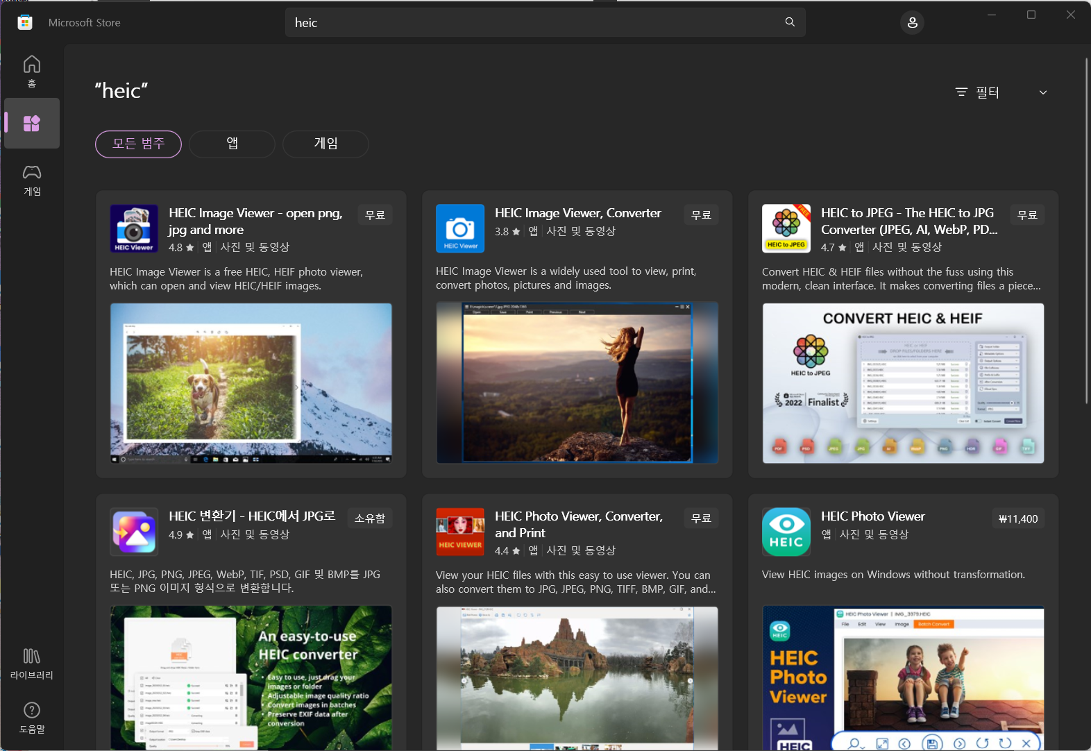This screenshot has width=1091, height=751.
Task: Click the CONVERT HEIC & HEIF screenshot
Action: (903, 383)
